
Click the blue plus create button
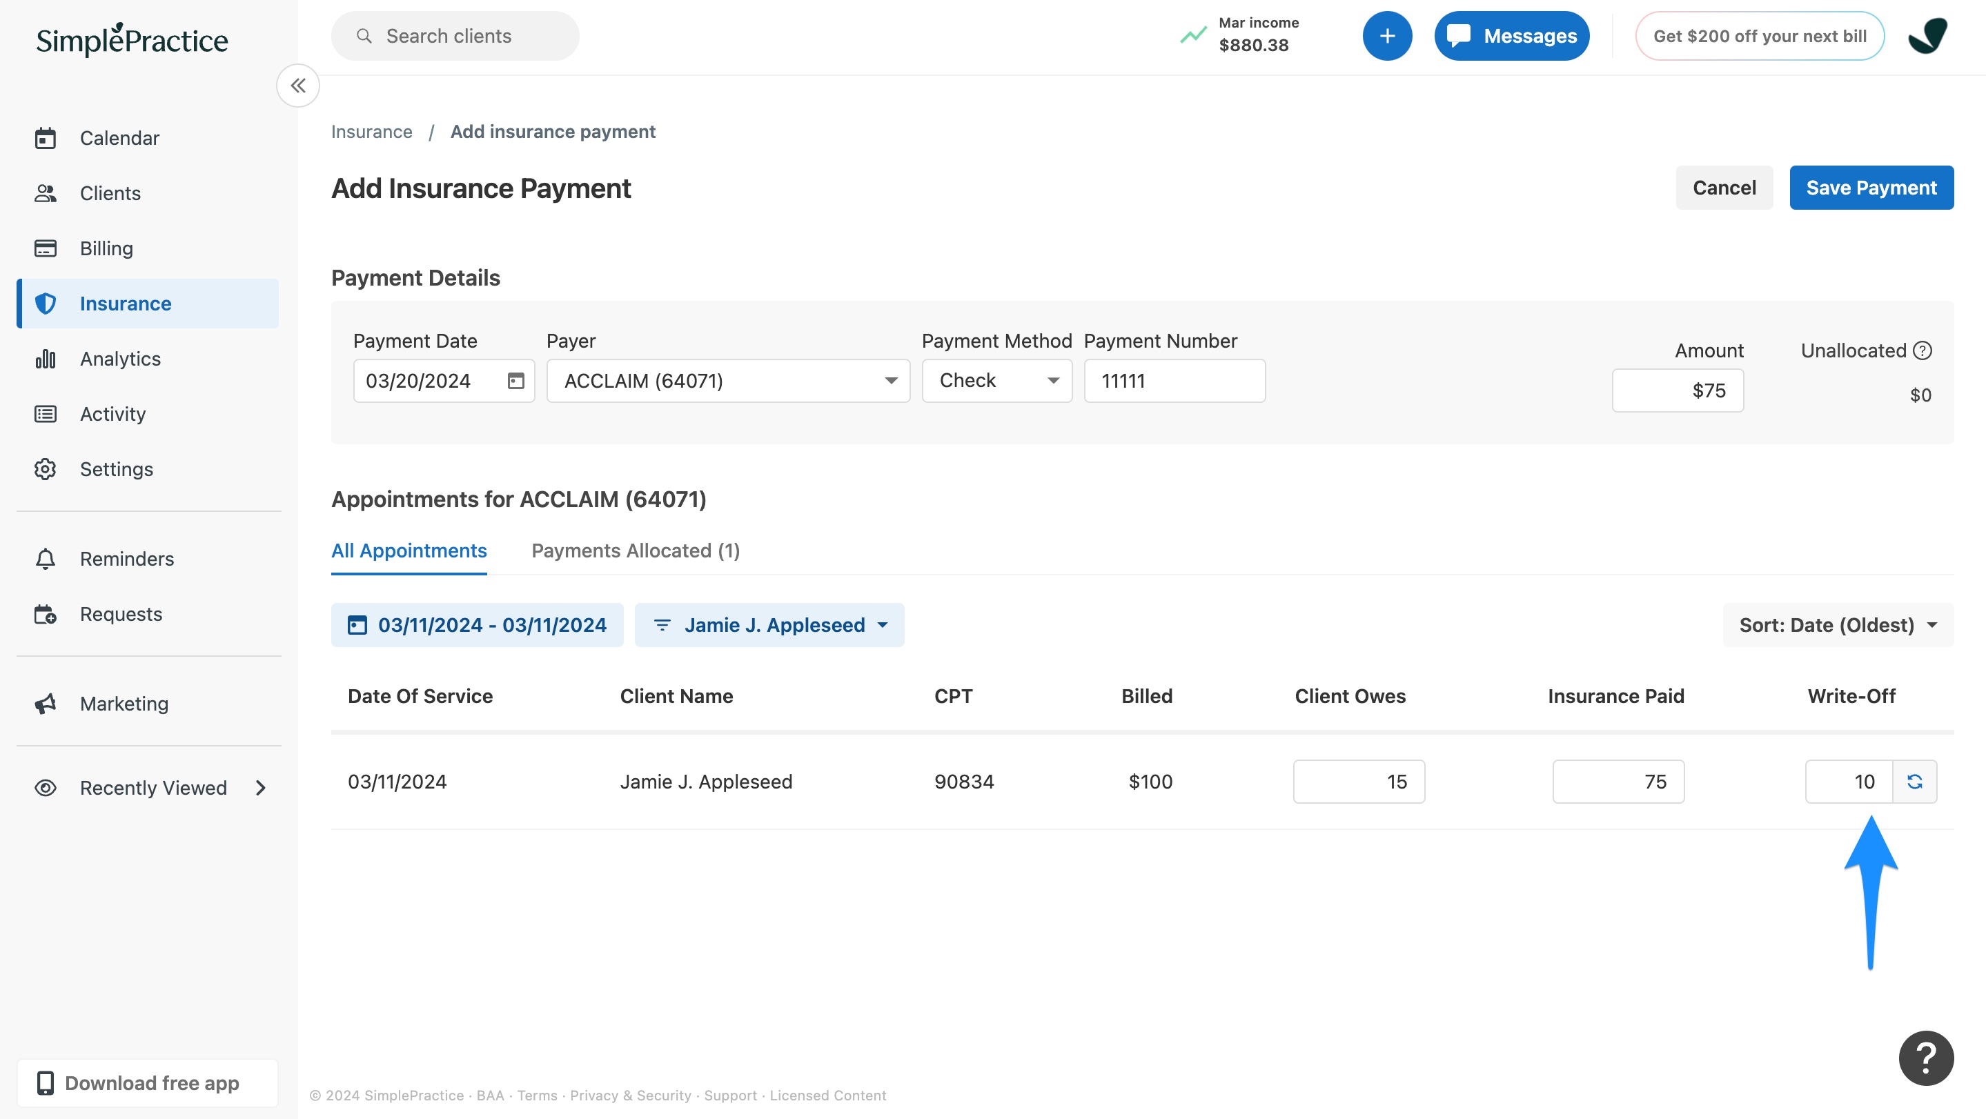[x=1387, y=35]
